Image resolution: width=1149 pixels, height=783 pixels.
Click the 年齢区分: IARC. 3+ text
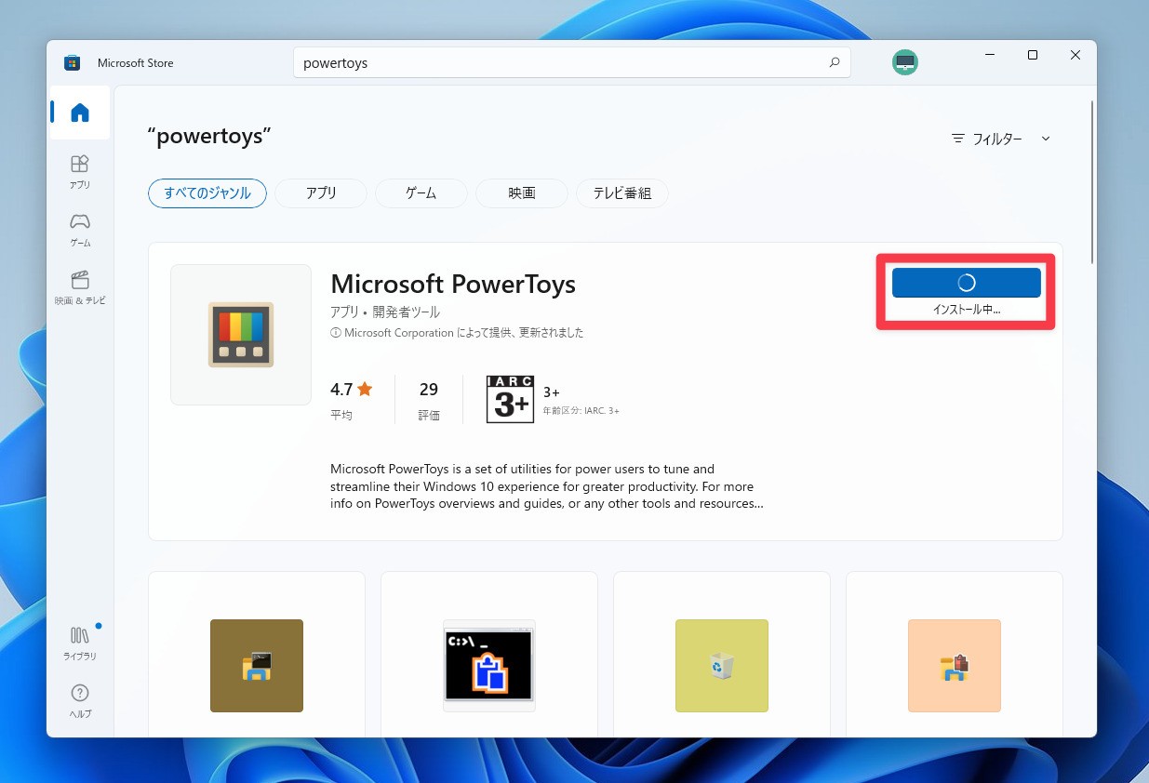[581, 410]
